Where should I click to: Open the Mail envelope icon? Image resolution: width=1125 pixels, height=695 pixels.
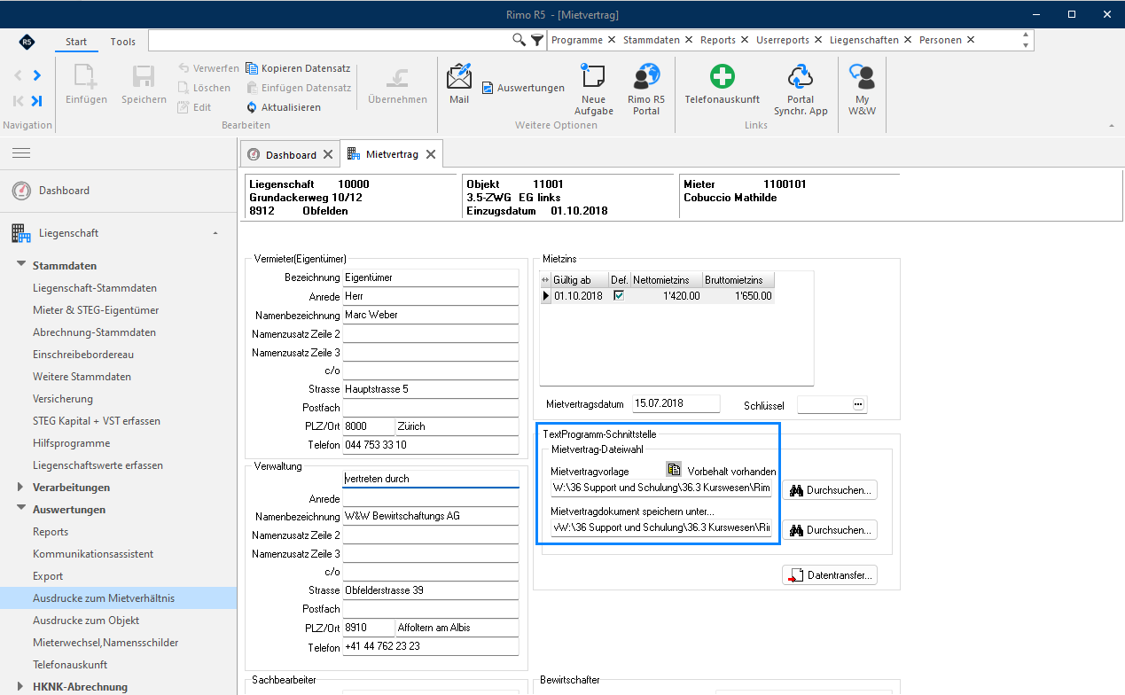(x=459, y=77)
